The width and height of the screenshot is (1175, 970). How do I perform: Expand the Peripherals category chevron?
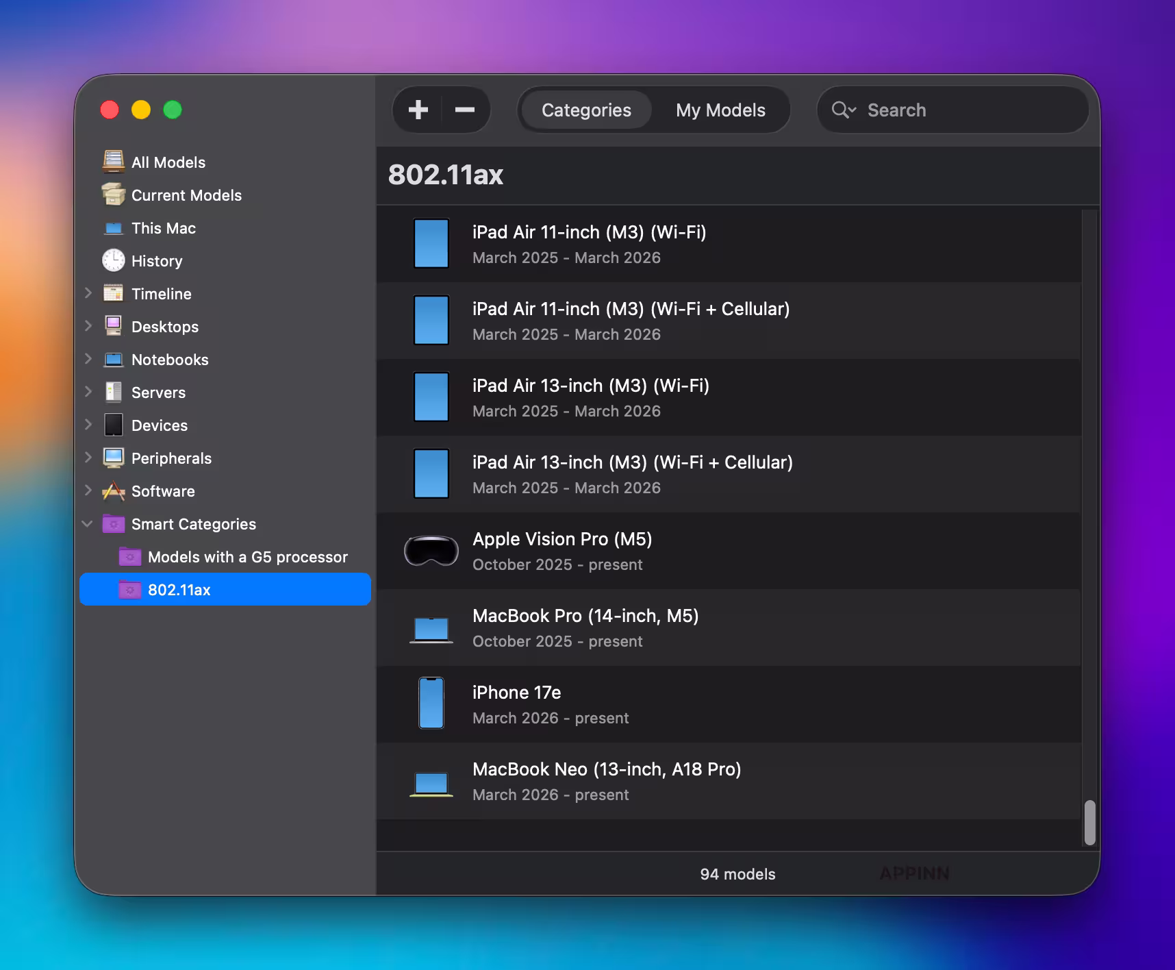[88, 458]
